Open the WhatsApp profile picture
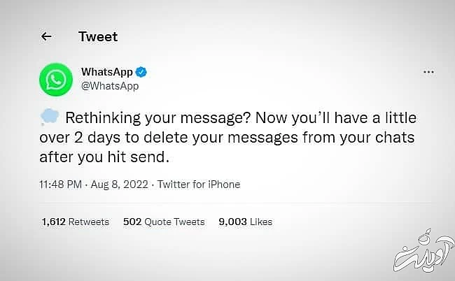455x281 pixels. 55,78
